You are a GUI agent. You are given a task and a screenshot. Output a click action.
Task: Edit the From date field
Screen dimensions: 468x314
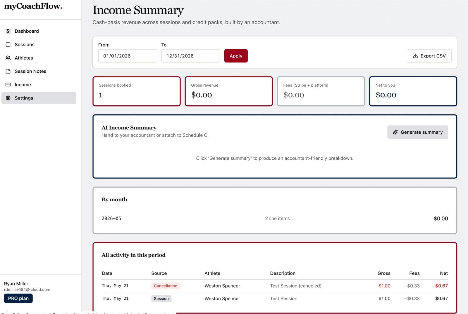pyautogui.click(x=128, y=56)
